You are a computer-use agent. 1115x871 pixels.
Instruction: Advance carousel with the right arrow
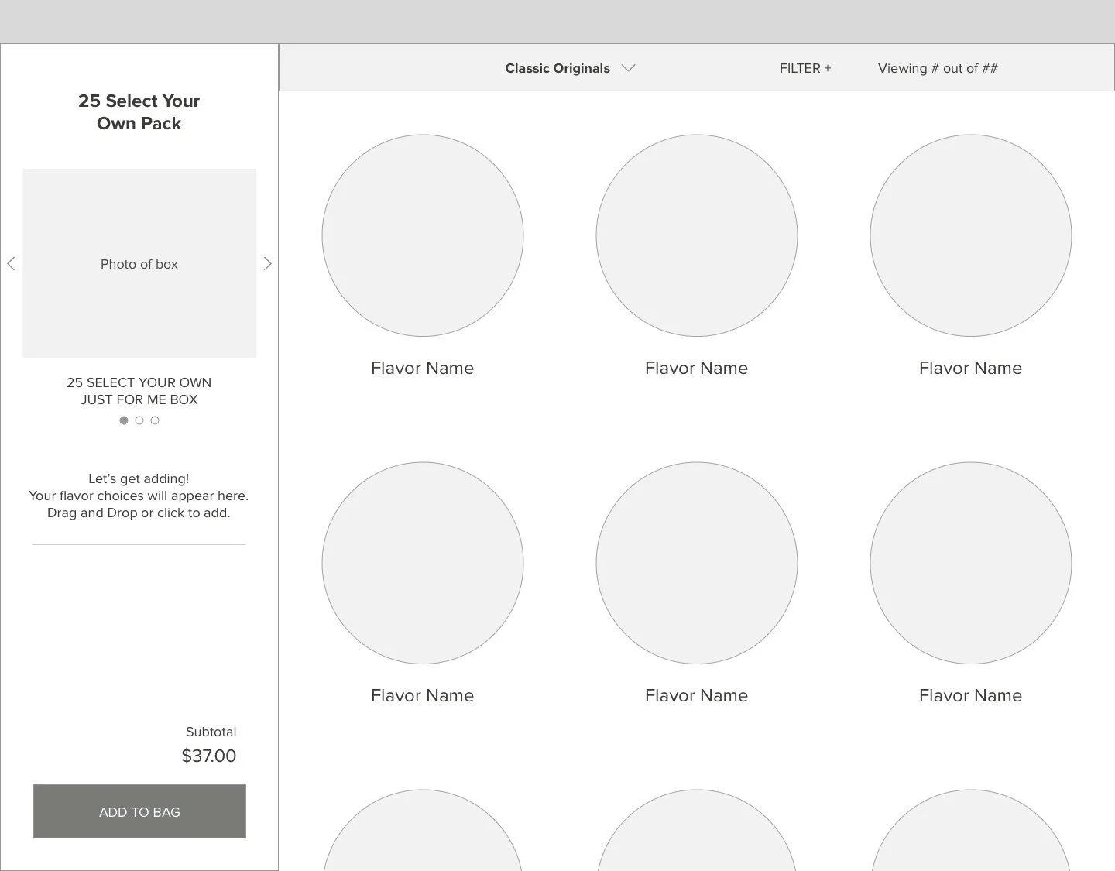pos(268,263)
